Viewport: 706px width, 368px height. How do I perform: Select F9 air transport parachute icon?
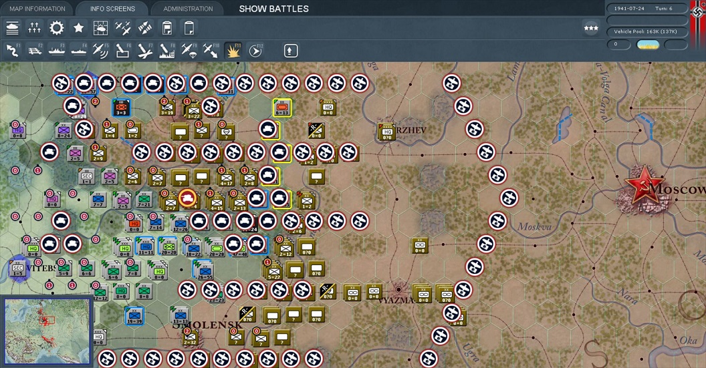point(189,51)
